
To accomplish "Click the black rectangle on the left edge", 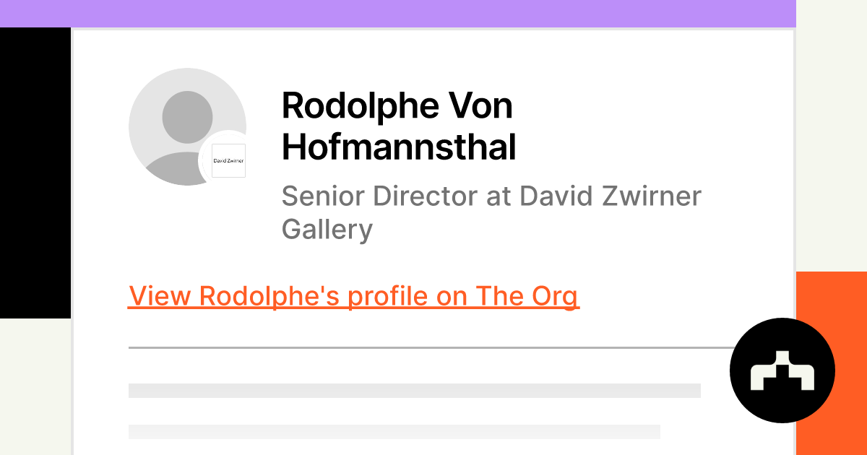I will point(35,173).
